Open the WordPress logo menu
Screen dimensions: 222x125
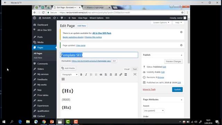coord(35,18)
